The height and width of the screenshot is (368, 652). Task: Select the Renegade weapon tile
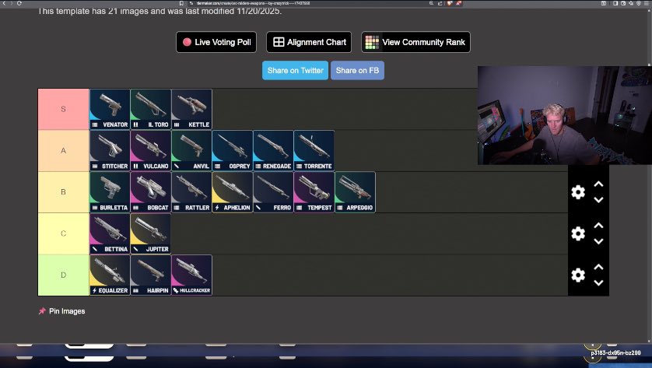pos(273,150)
